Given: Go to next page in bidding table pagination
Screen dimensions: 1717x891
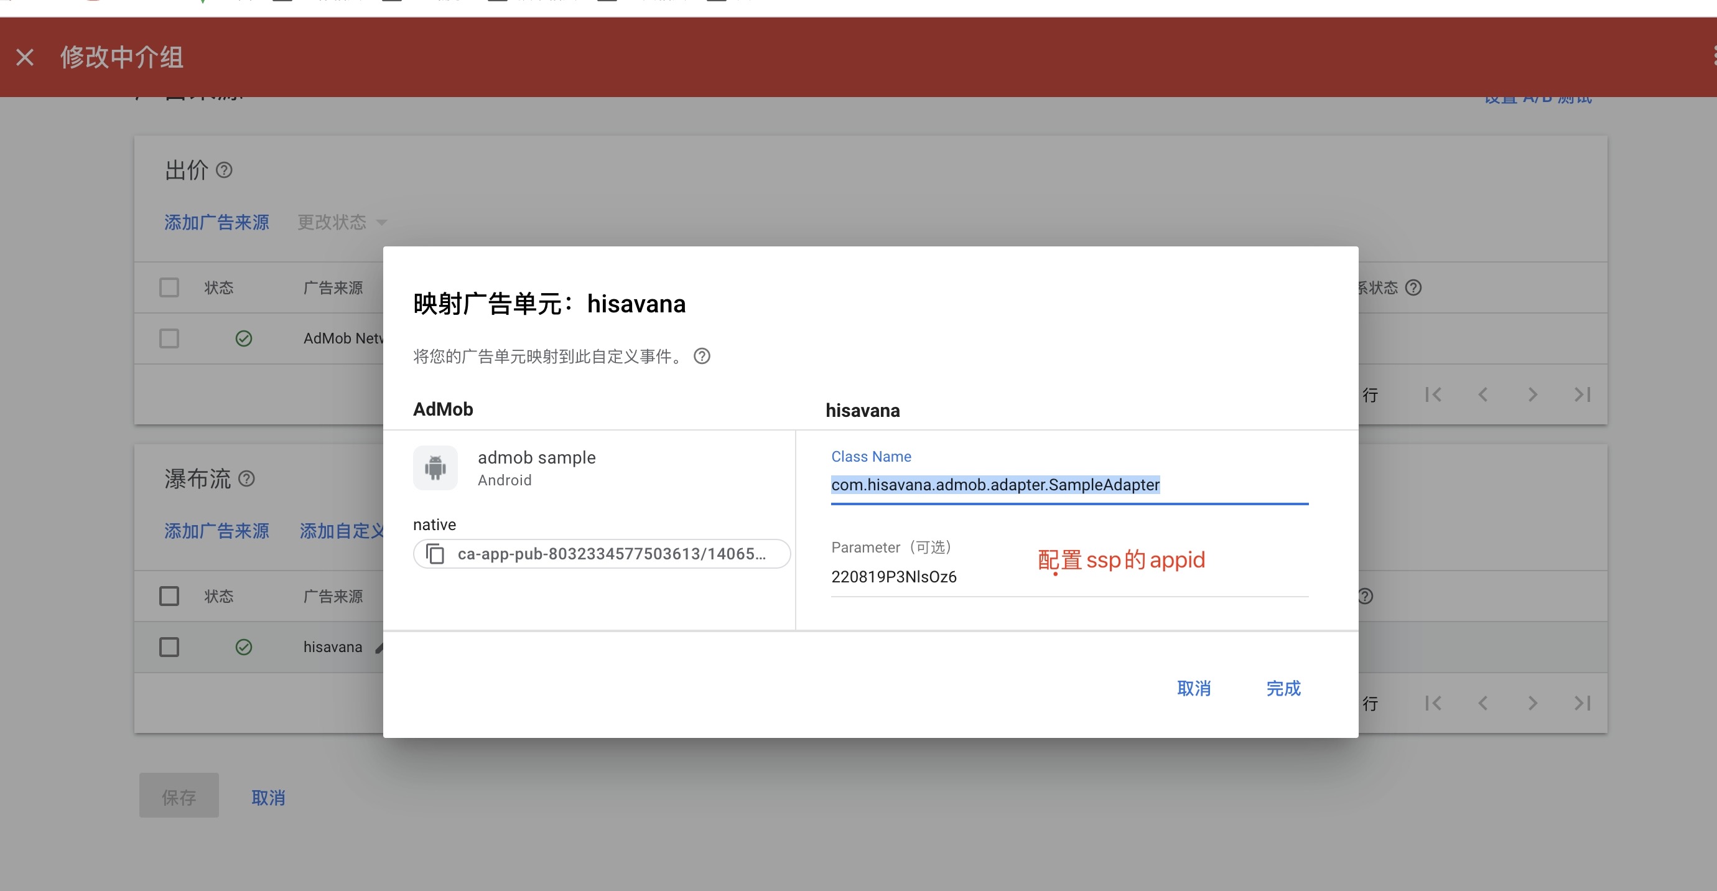Looking at the screenshot, I should (x=1532, y=394).
